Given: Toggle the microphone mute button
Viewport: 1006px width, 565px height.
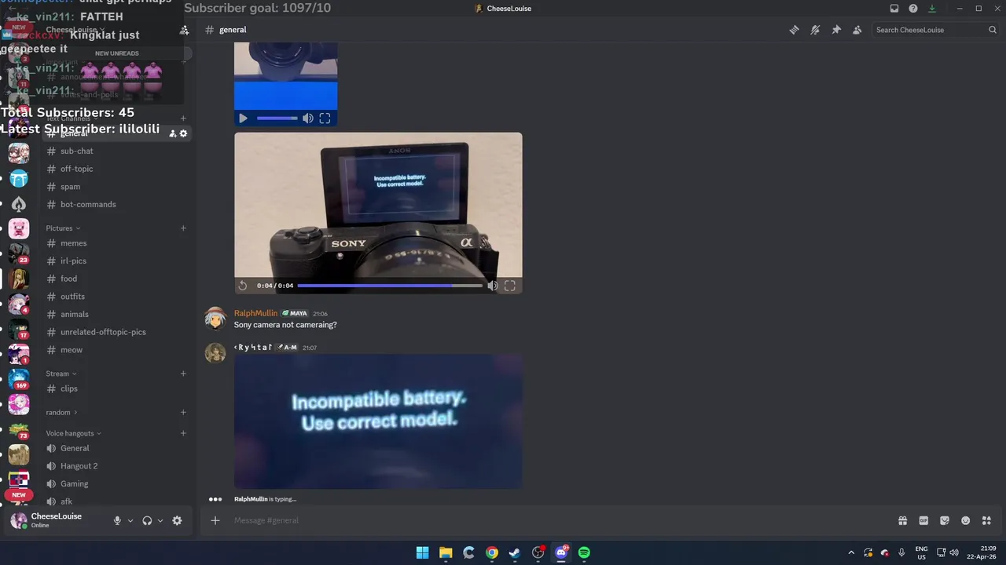Looking at the screenshot, I should point(117,520).
